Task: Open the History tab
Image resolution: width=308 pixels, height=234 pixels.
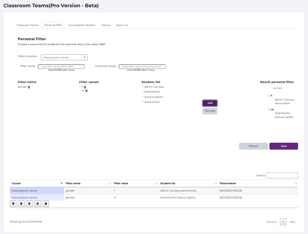Action: (106, 25)
